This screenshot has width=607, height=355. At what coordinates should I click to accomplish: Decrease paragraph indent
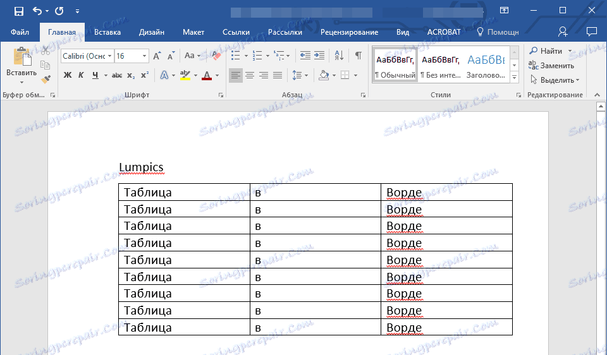point(305,56)
